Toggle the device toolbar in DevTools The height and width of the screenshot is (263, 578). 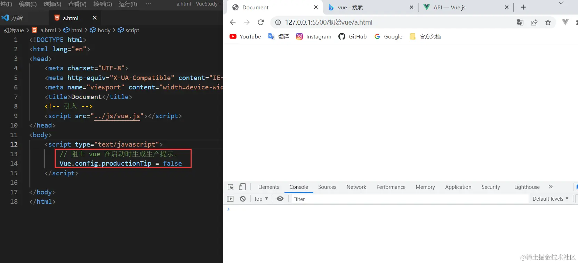point(242,187)
